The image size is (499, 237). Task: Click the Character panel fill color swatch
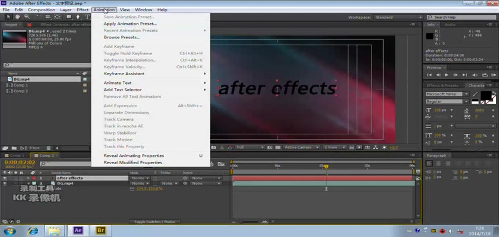point(486,95)
